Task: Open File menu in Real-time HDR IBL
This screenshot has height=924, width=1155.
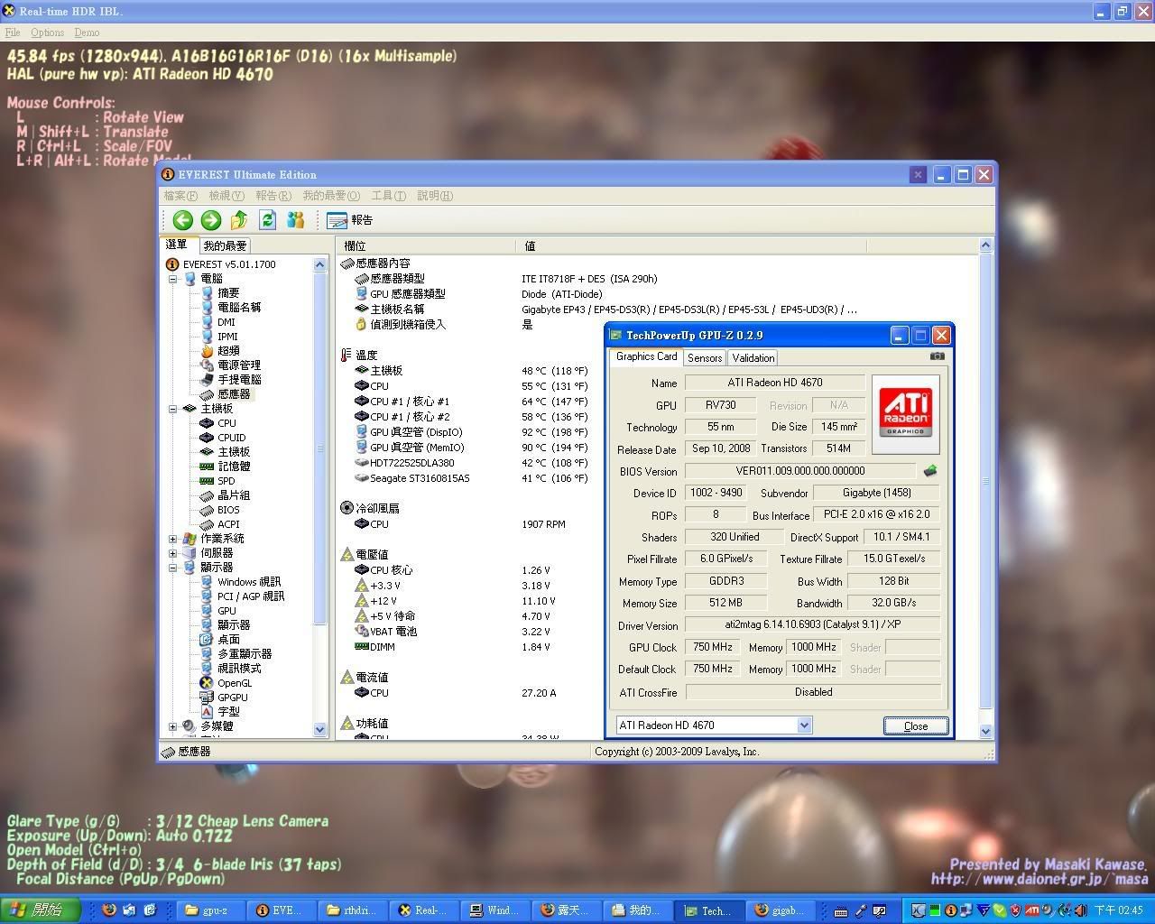Action: click(x=13, y=32)
